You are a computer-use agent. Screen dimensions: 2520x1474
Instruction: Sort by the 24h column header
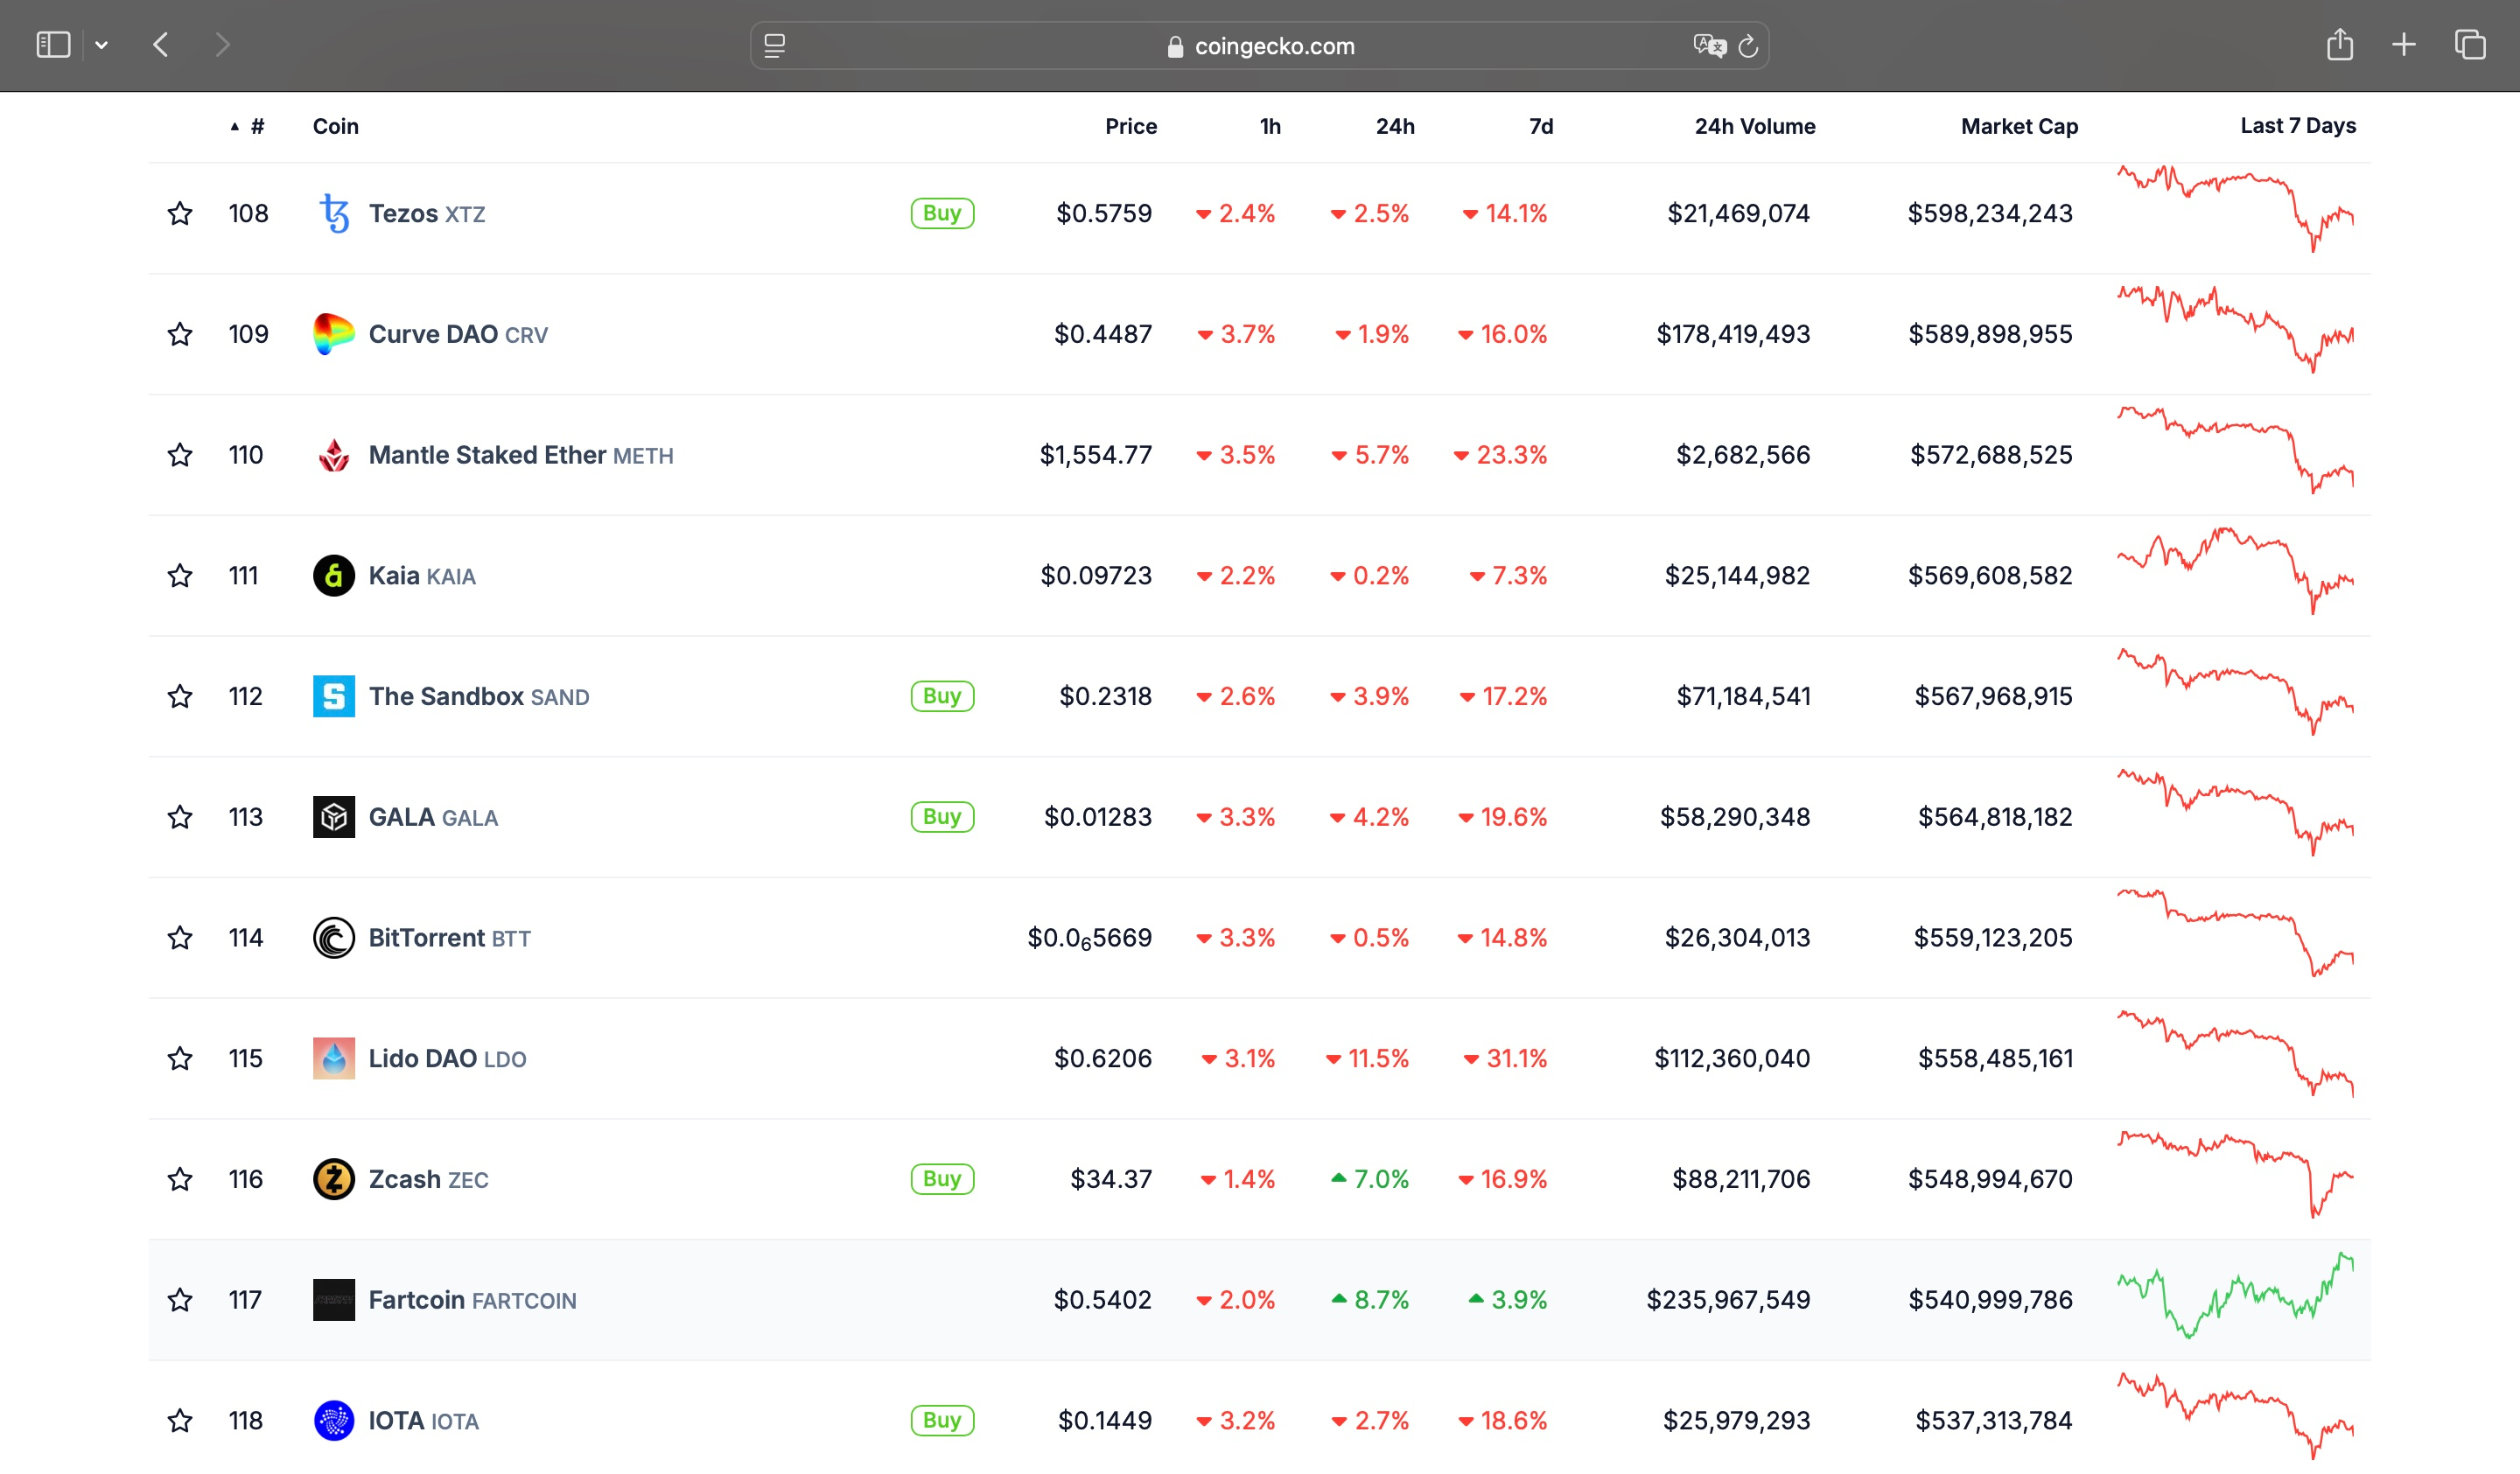(x=1395, y=126)
